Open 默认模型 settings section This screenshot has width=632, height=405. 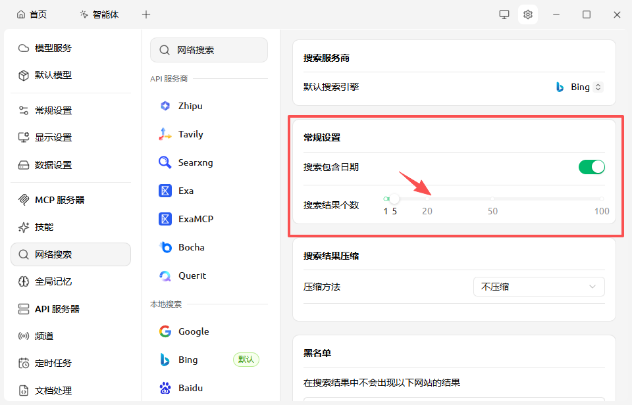click(x=70, y=76)
